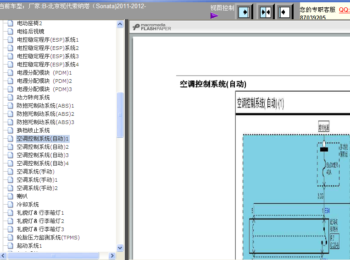This screenshot has width=350, height=260.
Task: Open 轮胎压力监测系统(TPMS)
Action: (48, 238)
